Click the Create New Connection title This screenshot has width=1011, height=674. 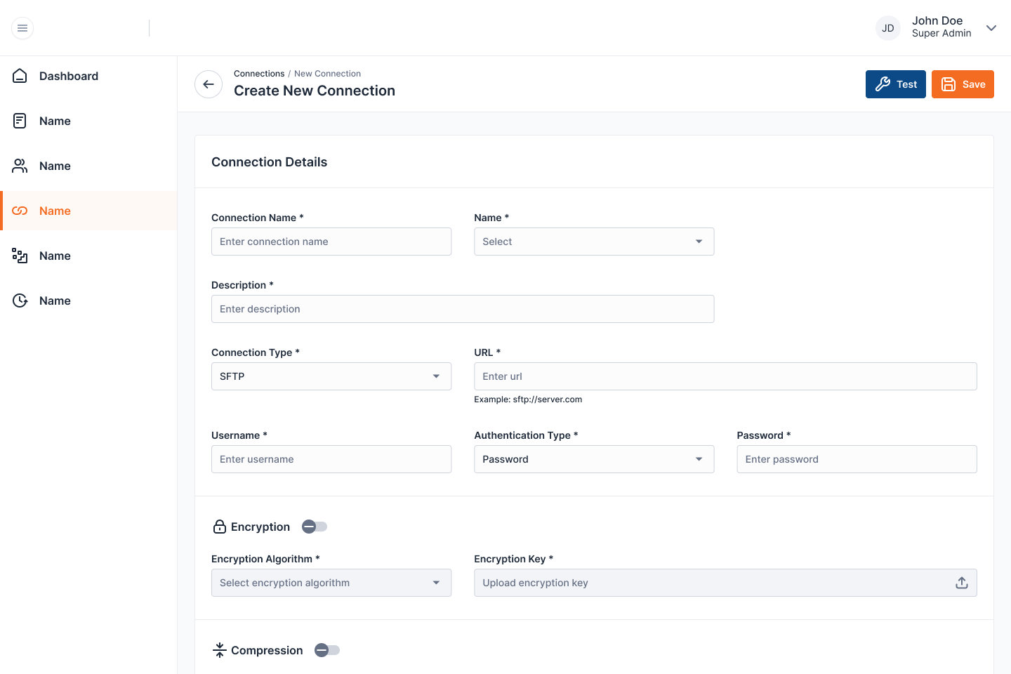click(x=315, y=91)
